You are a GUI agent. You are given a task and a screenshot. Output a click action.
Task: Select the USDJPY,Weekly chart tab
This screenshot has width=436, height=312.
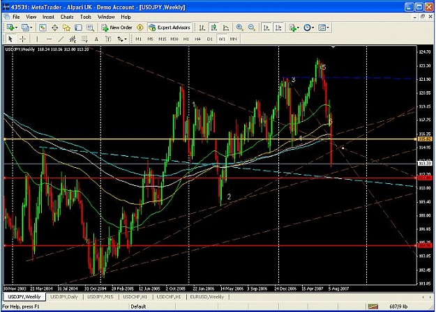click(x=24, y=297)
